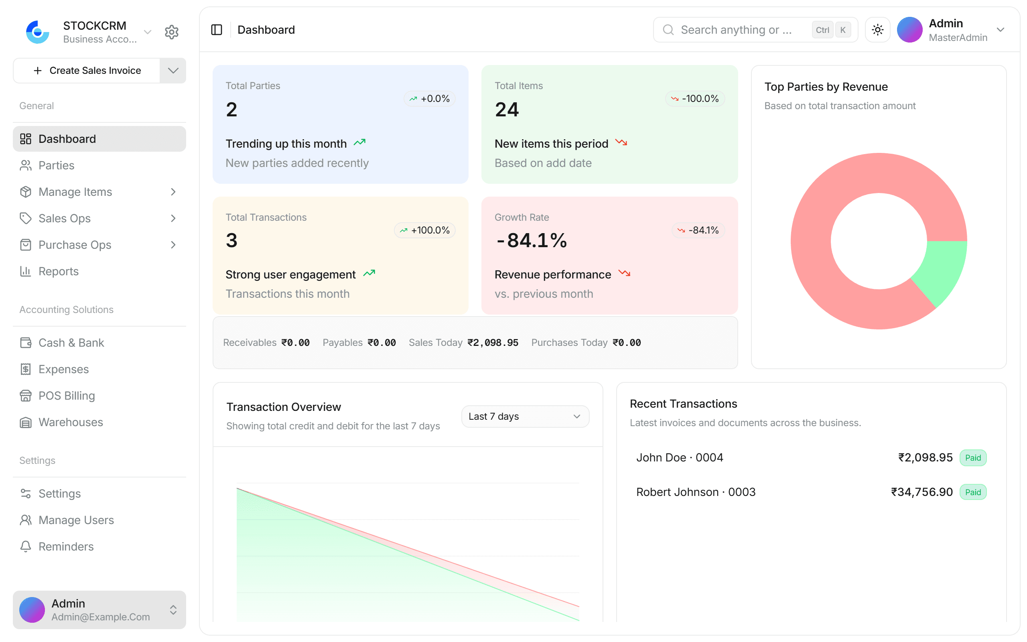The image size is (1027, 642).
Task: Select Dashboard in the sidebar
Action: 99,139
